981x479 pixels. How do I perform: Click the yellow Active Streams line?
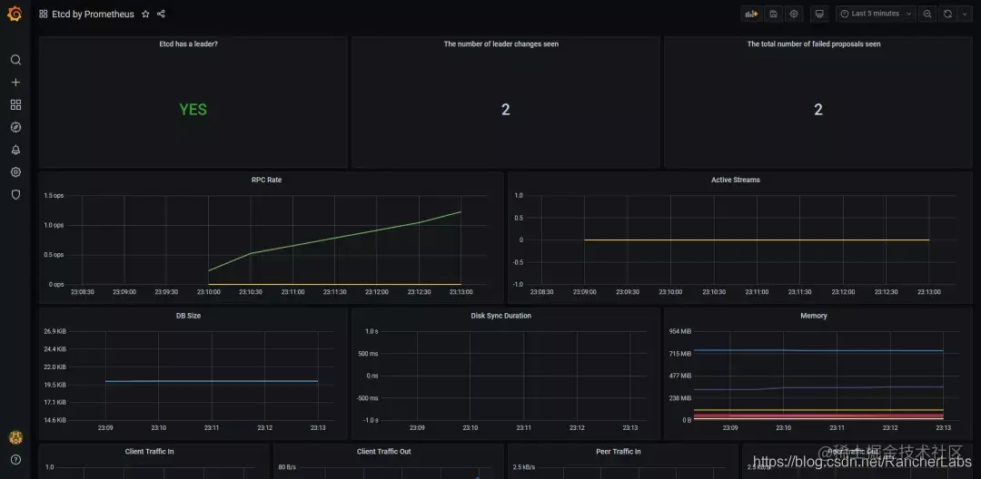point(757,239)
